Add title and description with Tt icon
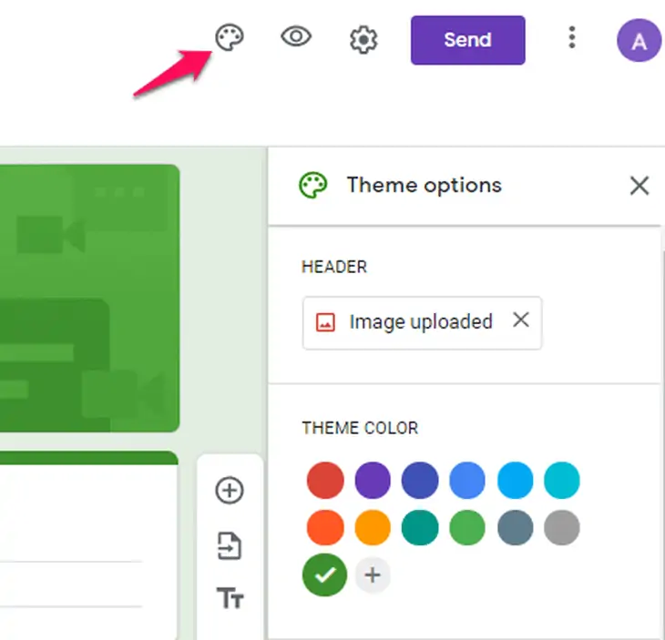Screen dimensions: 665x640 click(x=230, y=597)
